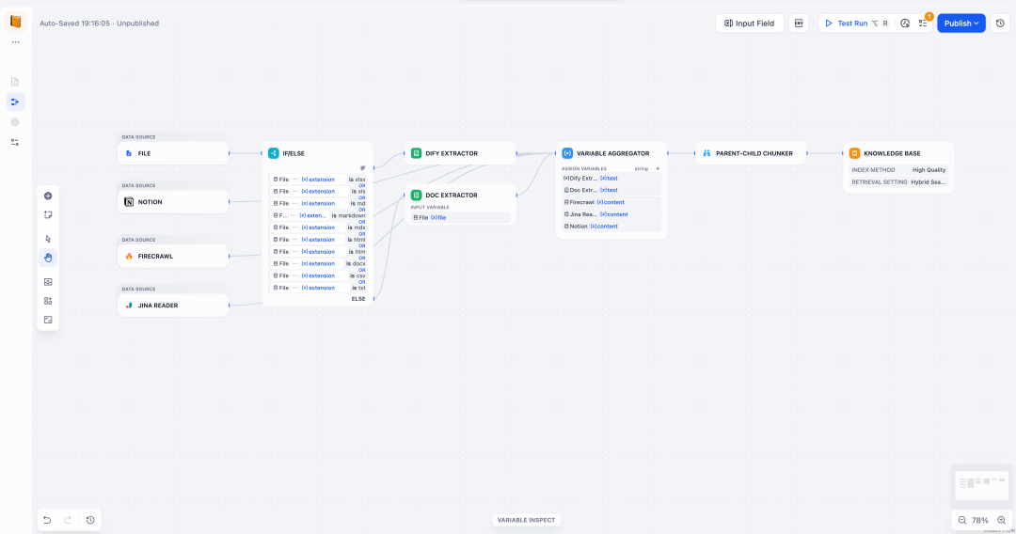Image resolution: width=1016 pixels, height=534 pixels.
Task: Click the Jina Reader logo icon
Action: coord(129,306)
